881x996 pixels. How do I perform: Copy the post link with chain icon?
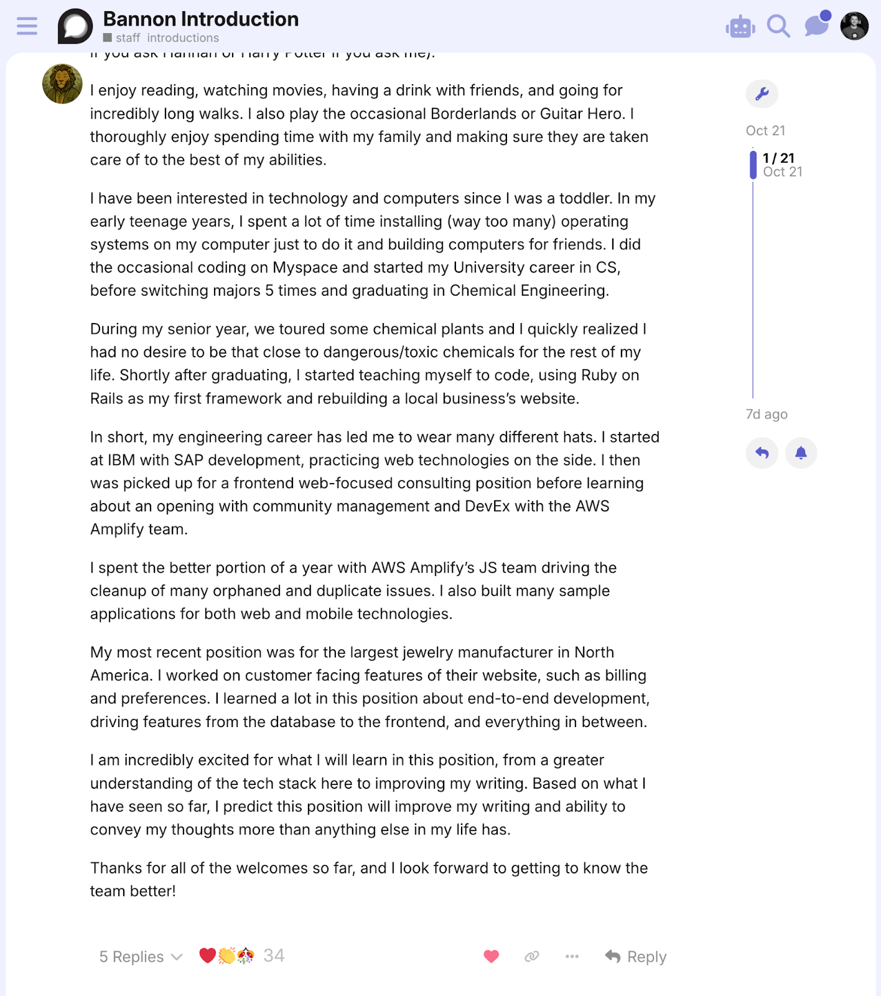click(531, 956)
